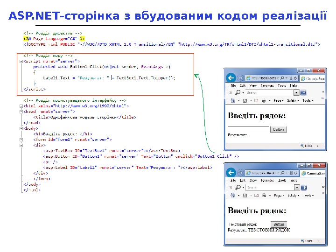Click Read mail icon in browser with empty text box
Viewport: 336px width, 252px height.
pyautogui.click(x=256, y=100)
